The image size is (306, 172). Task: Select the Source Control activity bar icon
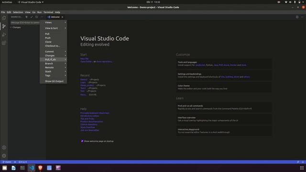(x=4, y=26)
